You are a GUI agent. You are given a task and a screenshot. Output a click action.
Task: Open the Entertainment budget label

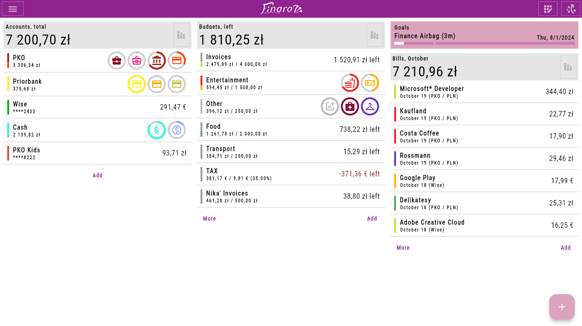tap(227, 80)
